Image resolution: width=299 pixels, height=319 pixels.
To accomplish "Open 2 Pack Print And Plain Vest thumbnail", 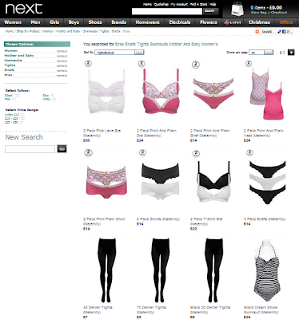I will (x=265, y=93).
